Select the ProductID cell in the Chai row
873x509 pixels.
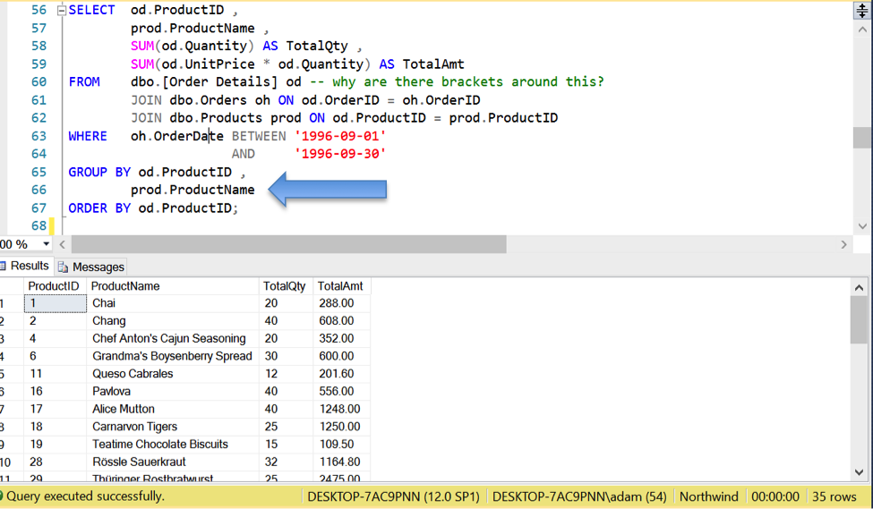[56, 303]
